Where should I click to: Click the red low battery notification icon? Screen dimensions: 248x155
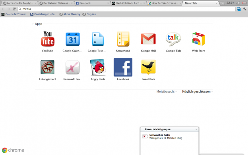tap(145, 136)
